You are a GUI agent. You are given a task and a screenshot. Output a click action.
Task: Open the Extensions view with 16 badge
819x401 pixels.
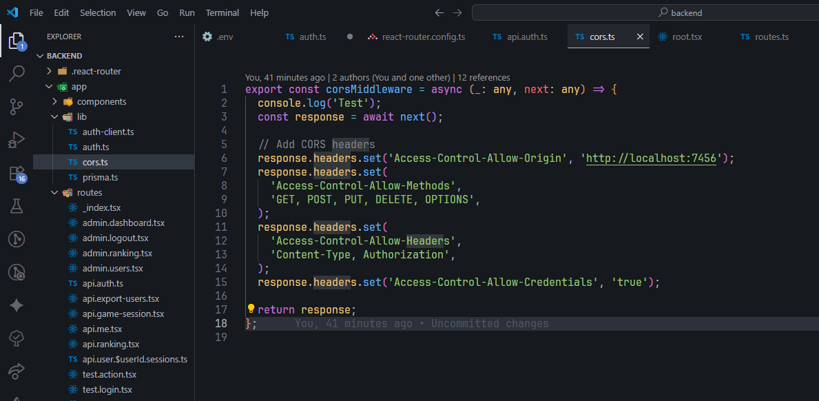pyautogui.click(x=17, y=173)
